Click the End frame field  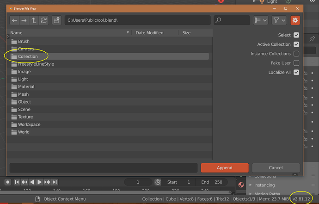212,182
